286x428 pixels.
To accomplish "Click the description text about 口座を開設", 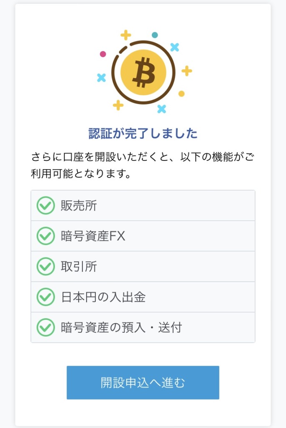I will click(x=143, y=165).
